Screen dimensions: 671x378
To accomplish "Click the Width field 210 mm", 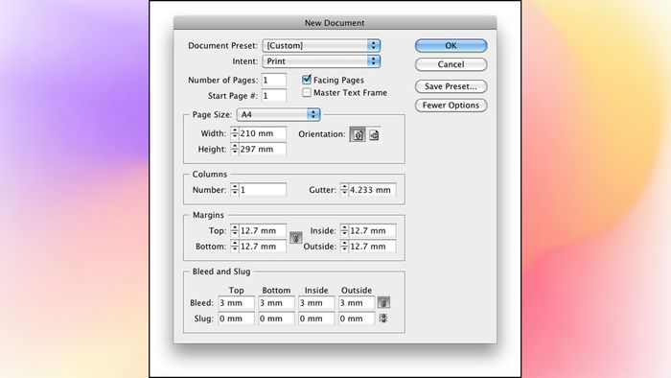I will [x=263, y=133].
